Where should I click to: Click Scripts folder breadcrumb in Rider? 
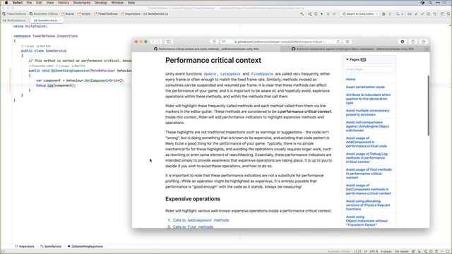tap(84, 14)
